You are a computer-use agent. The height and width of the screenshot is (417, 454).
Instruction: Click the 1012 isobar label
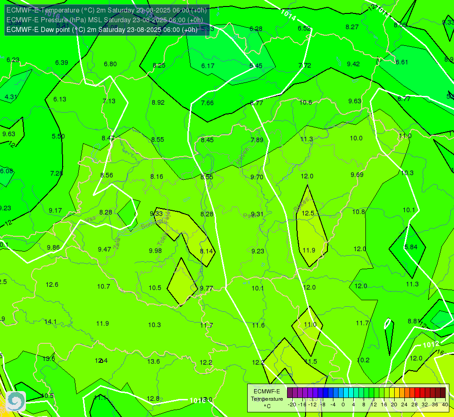[x=431, y=344]
